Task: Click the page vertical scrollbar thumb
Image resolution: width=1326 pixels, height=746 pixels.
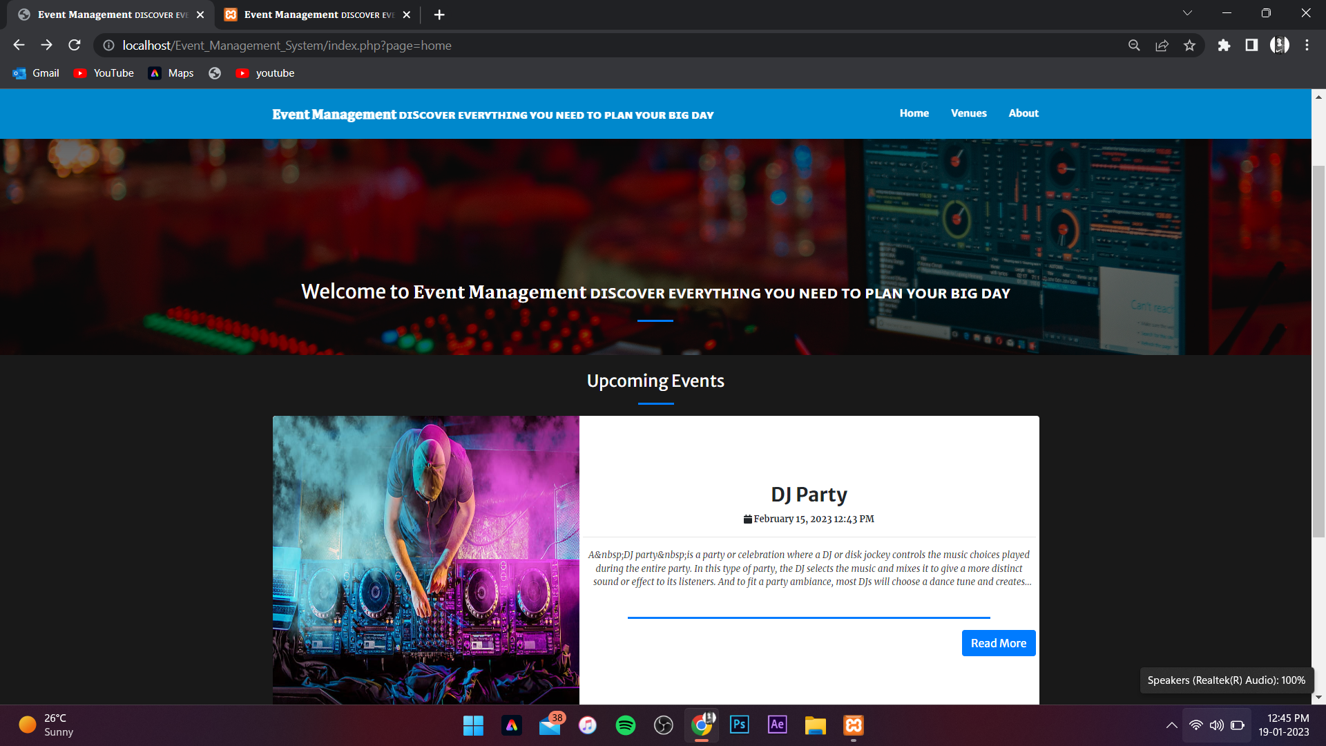Action: [x=1318, y=351]
